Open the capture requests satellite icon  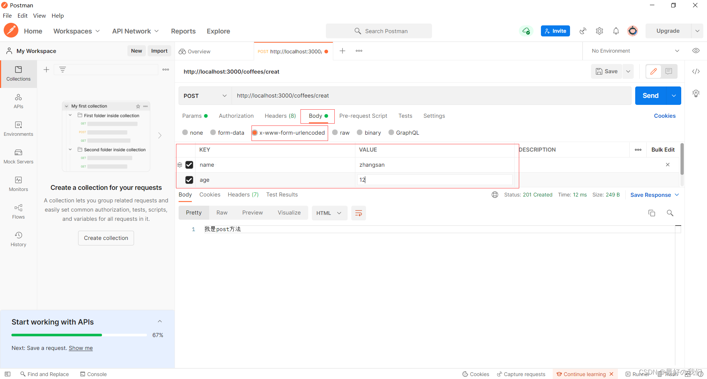tap(583, 31)
